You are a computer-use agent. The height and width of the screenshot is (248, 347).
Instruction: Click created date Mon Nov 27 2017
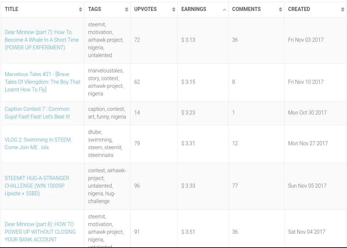point(308,143)
